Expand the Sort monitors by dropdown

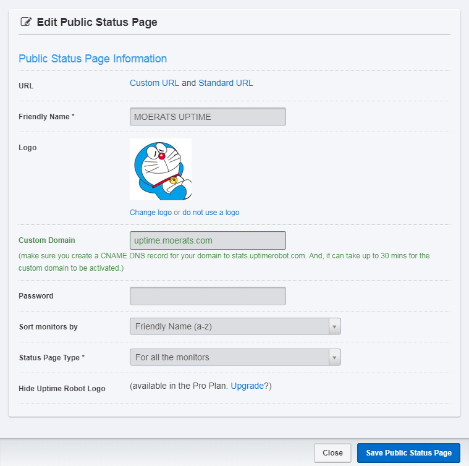pos(235,326)
